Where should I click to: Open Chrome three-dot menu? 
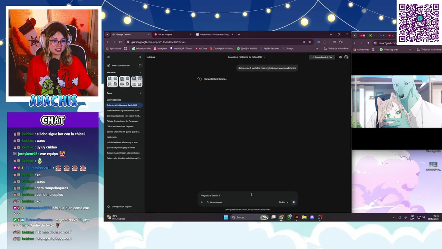347,42
